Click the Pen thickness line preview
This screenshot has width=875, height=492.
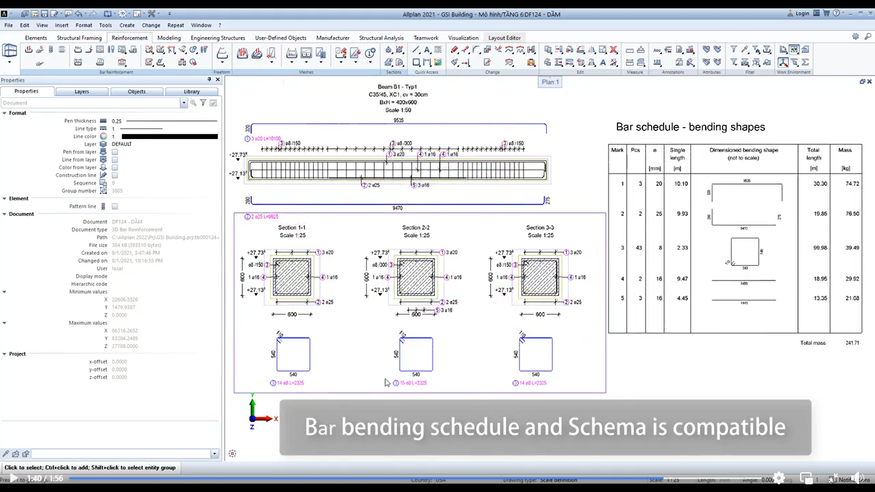[173, 121]
